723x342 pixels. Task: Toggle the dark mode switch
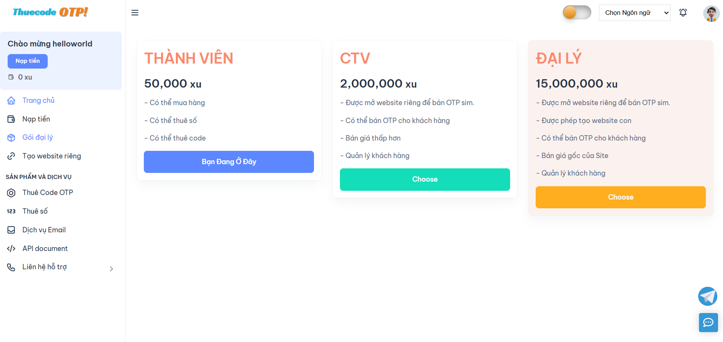click(577, 13)
